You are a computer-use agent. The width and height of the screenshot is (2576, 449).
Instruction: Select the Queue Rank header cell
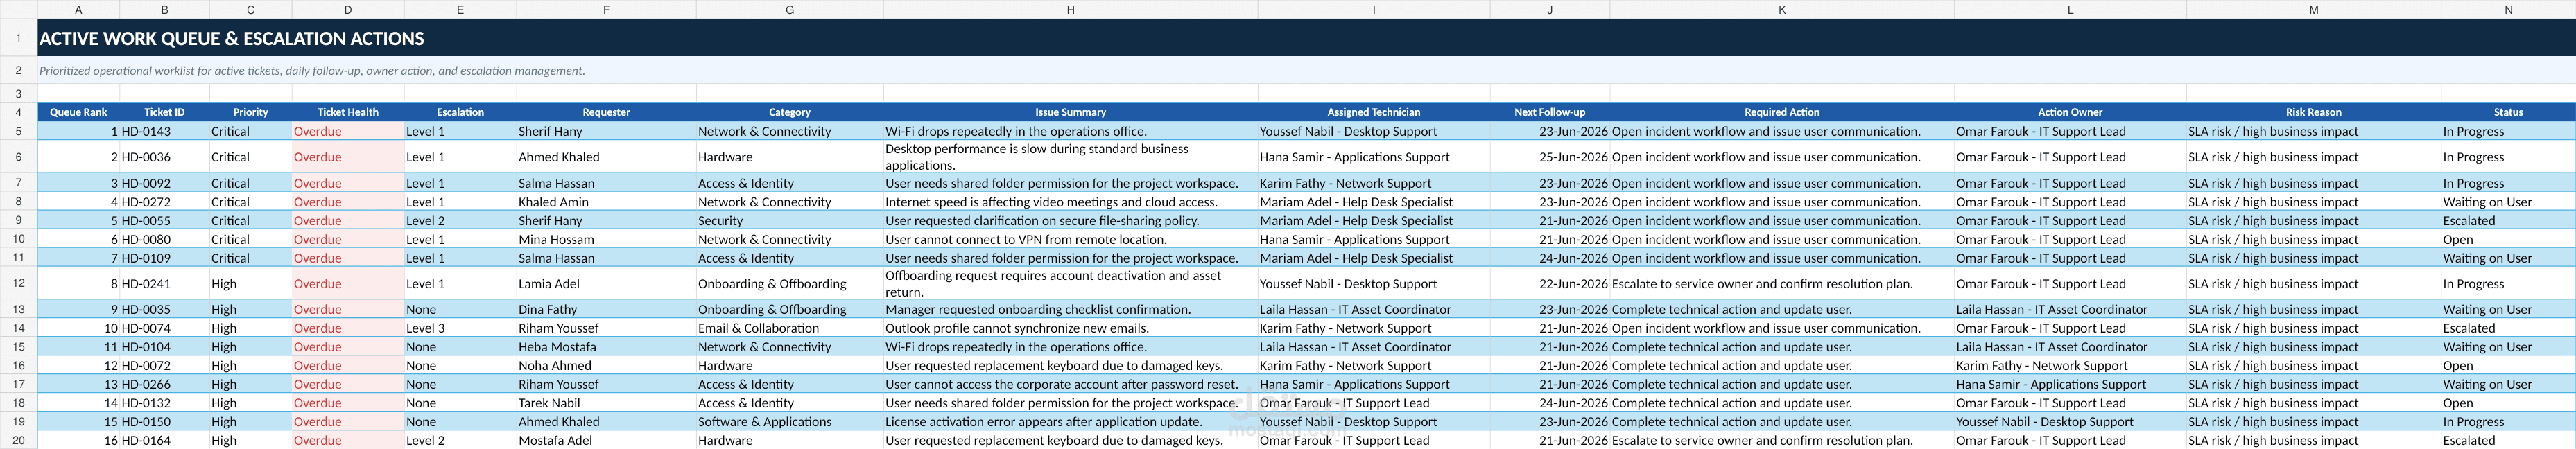[78, 112]
